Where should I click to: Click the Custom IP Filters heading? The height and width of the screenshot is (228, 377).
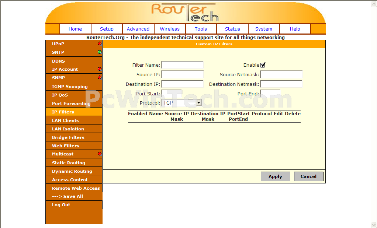click(214, 44)
